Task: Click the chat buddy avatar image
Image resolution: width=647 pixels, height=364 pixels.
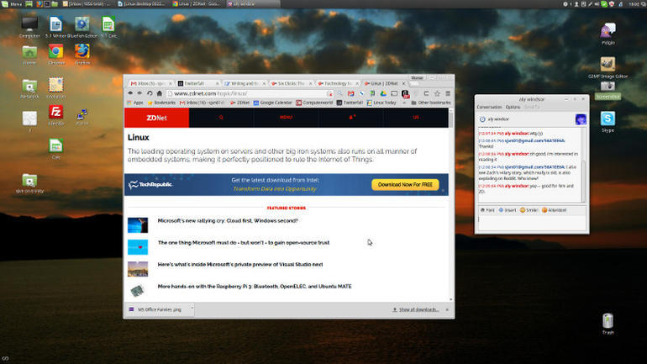Action: (581, 119)
